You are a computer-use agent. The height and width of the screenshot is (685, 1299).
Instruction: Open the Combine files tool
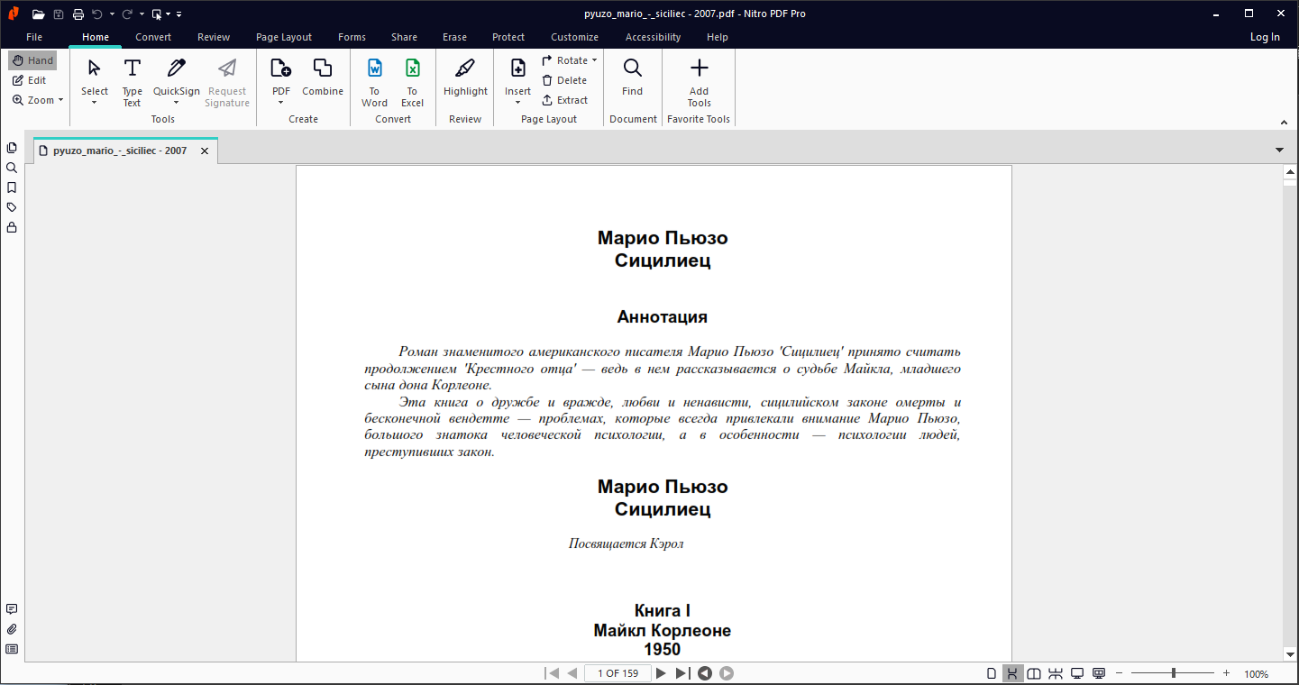click(323, 78)
